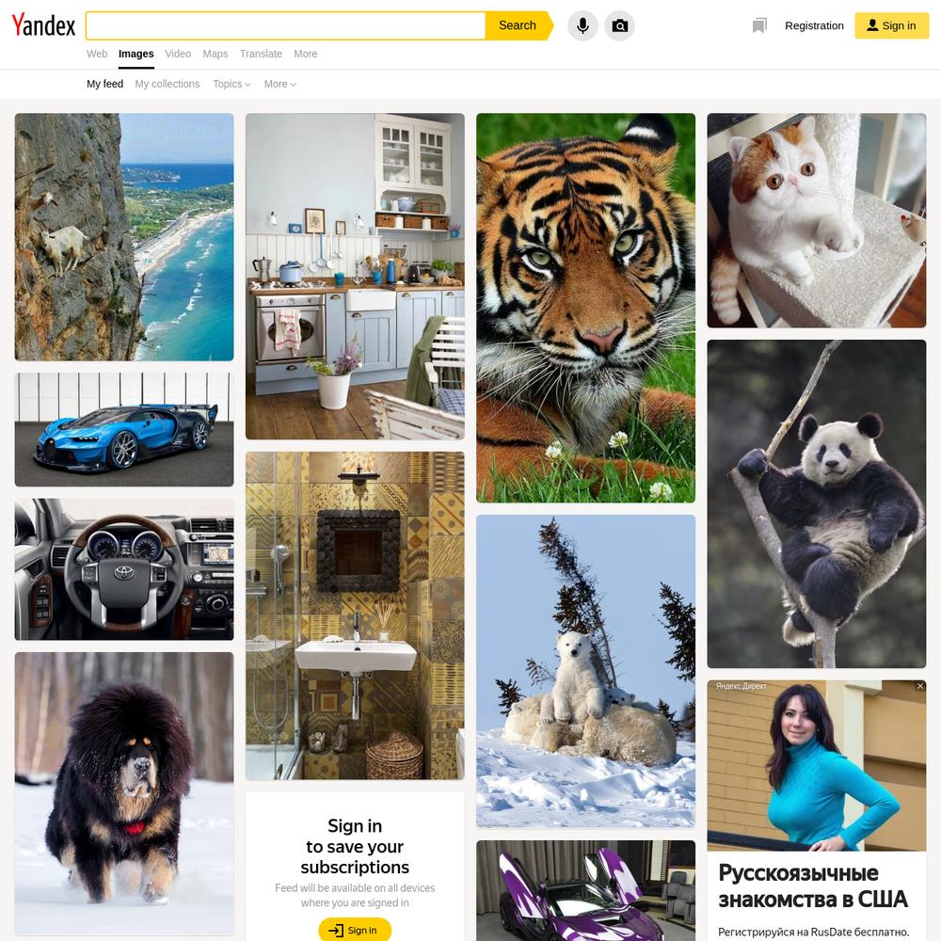Image resolution: width=941 pixels, height=941 pixels.
Task: Open the panda on tree thumbnail
Action: tap(816, 504)
